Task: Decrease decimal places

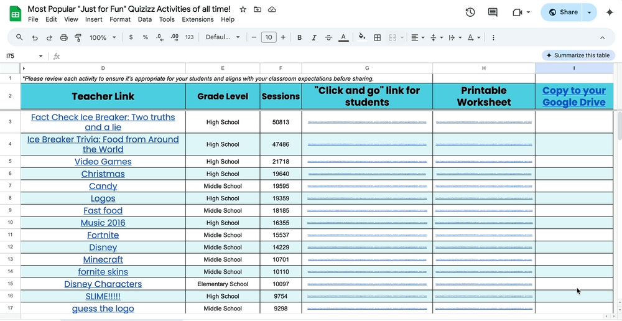Action: [159, 37]
